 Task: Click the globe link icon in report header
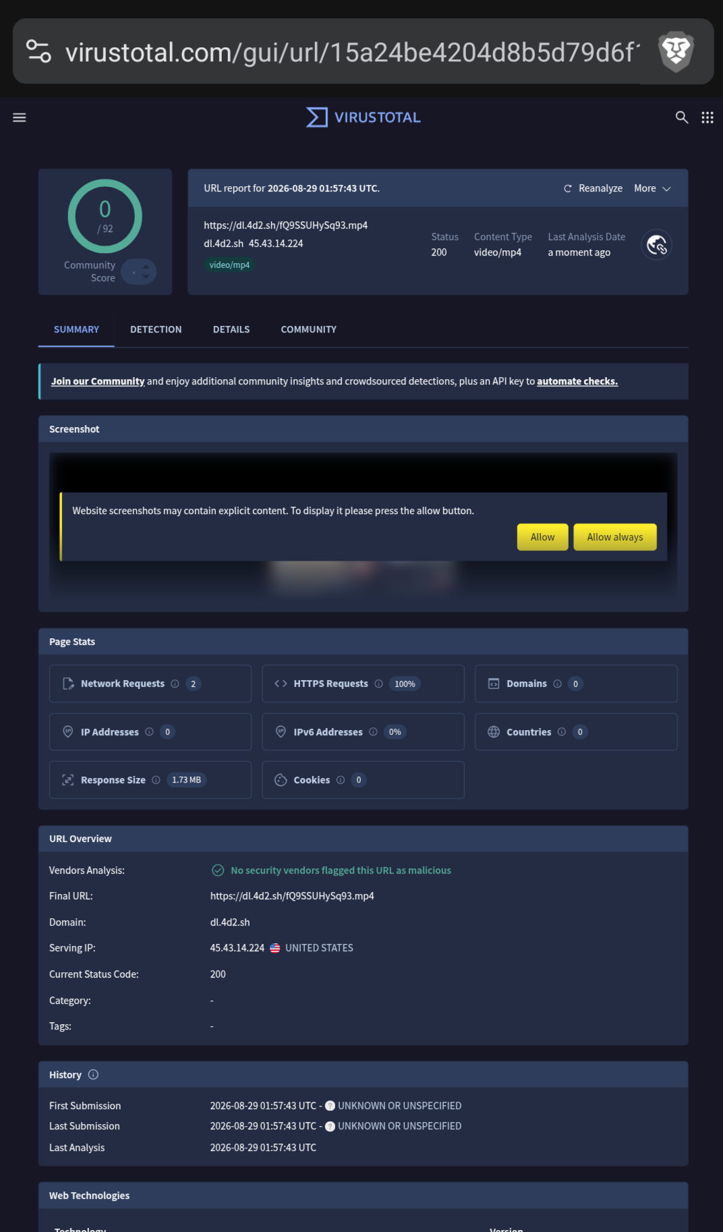tap(656, 245)
